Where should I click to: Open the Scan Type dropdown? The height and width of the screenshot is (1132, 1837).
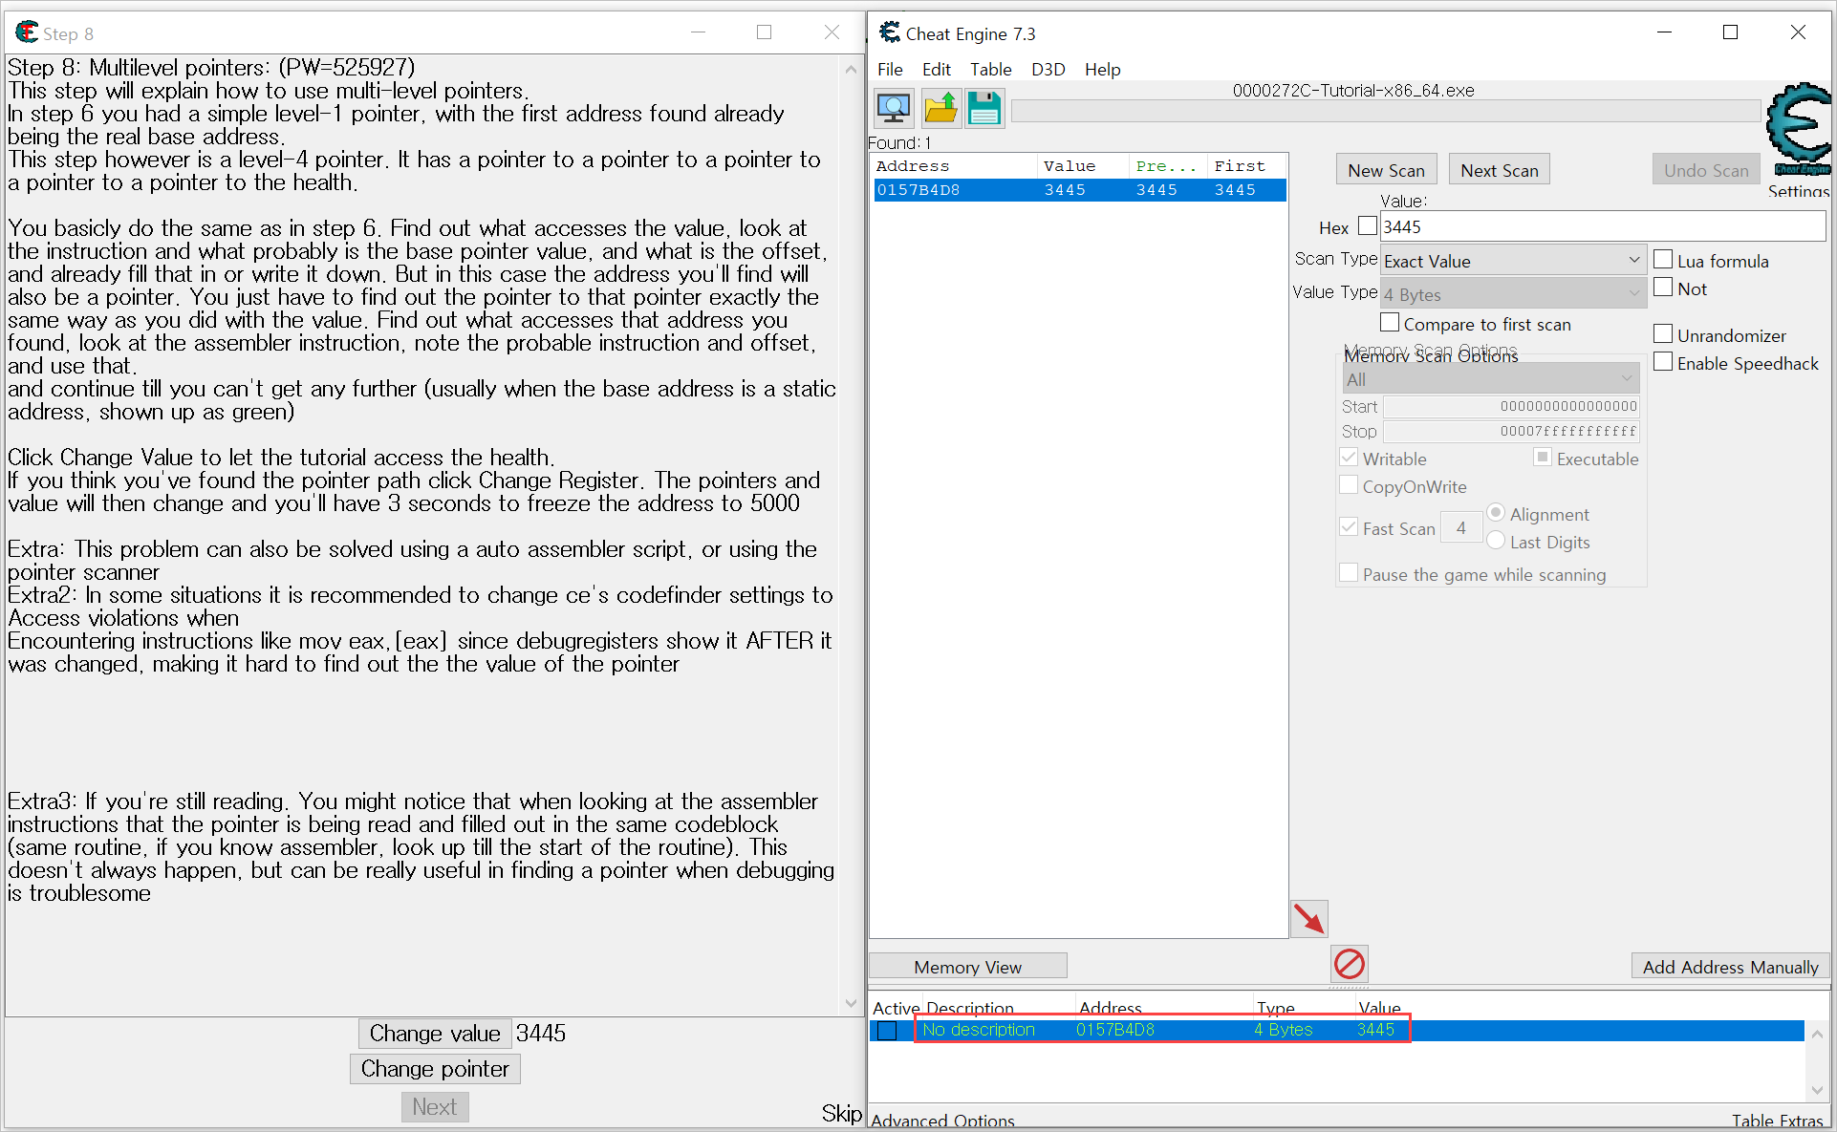click(1513, 261)
